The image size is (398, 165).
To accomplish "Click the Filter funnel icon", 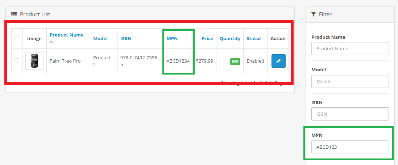I will click(314, 14).
